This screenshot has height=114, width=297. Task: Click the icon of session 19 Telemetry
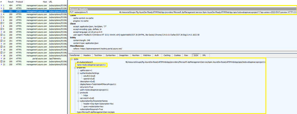(x=1, y=58)
